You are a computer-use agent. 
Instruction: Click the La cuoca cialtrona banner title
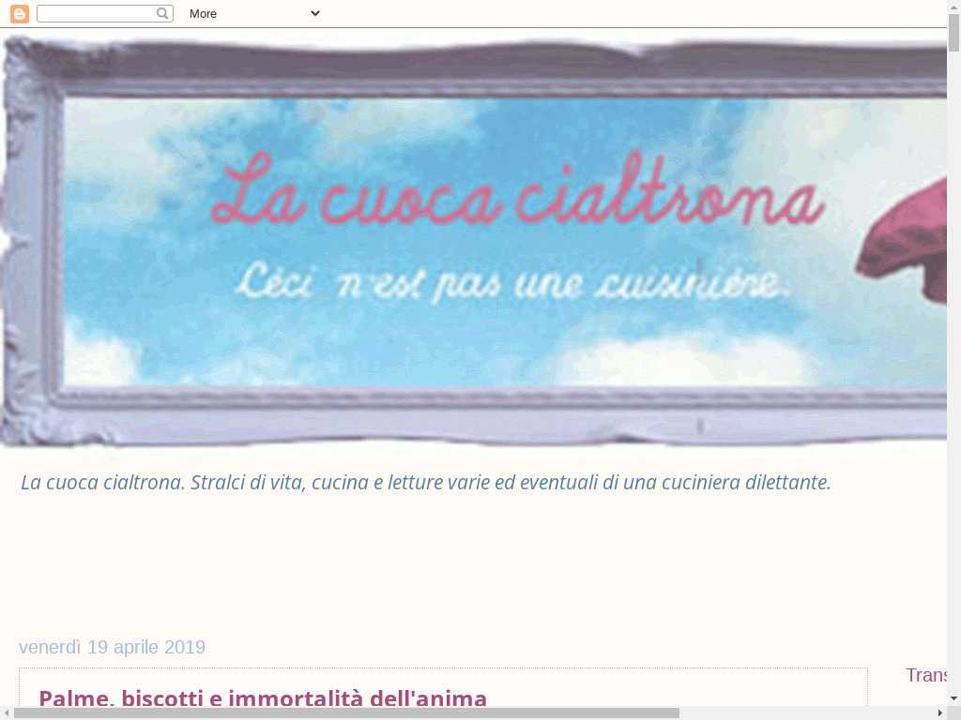click(517, 192)
